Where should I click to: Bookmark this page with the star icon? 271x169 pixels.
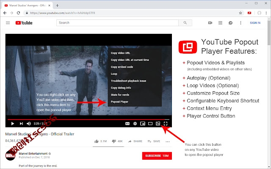coord(241,13)
